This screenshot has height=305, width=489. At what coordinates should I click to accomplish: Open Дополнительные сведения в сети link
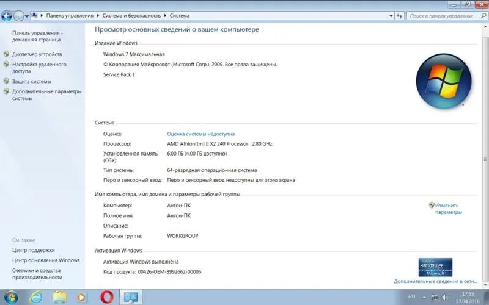coord(435,281)
